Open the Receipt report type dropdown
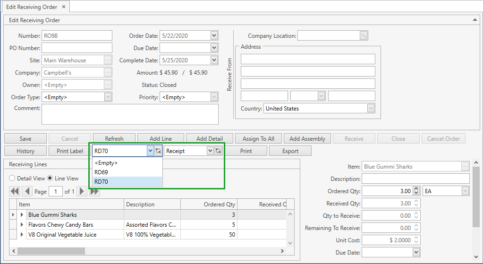Screen dimensions: 483x264 coord(210,151)
